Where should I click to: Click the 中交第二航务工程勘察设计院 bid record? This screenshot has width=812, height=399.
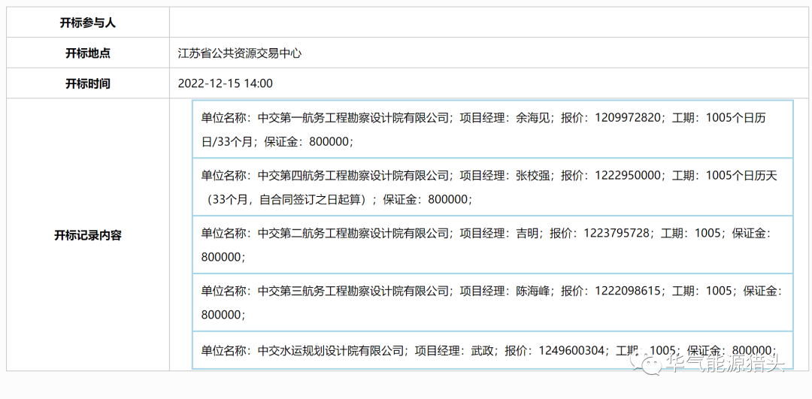492,245
